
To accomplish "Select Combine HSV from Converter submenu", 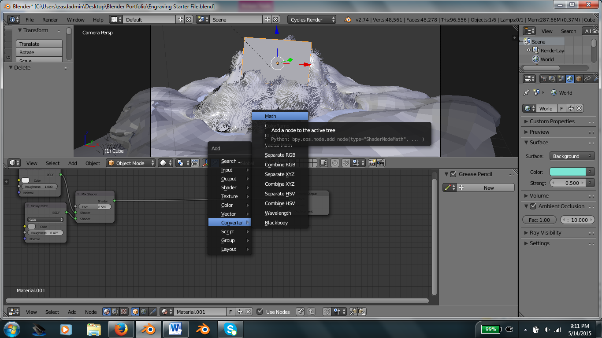I will tap(280, 203).
